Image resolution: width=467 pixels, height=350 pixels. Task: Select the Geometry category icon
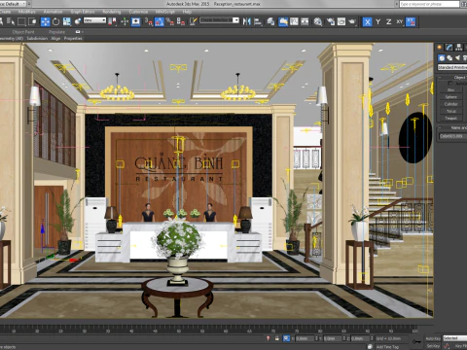(442, 58)
